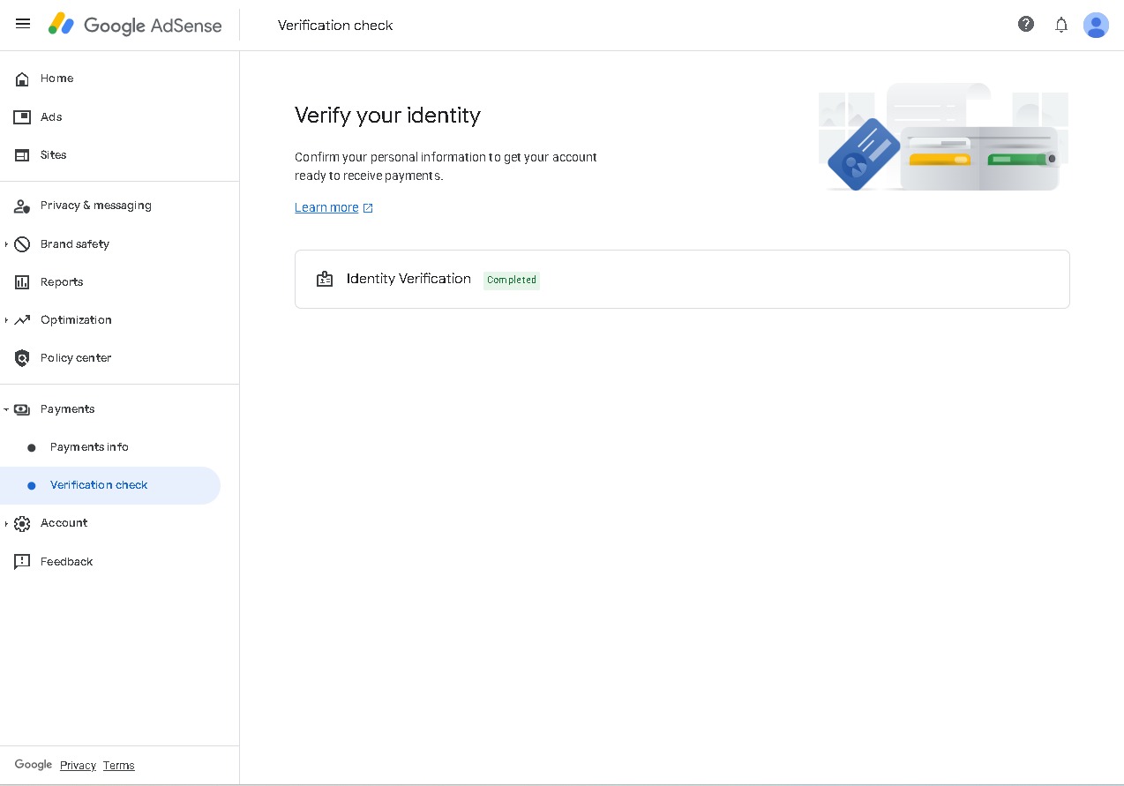The image size is (1124, 786).
Task: Click the Google AdSense logo
Action: (x=135, y=25)
